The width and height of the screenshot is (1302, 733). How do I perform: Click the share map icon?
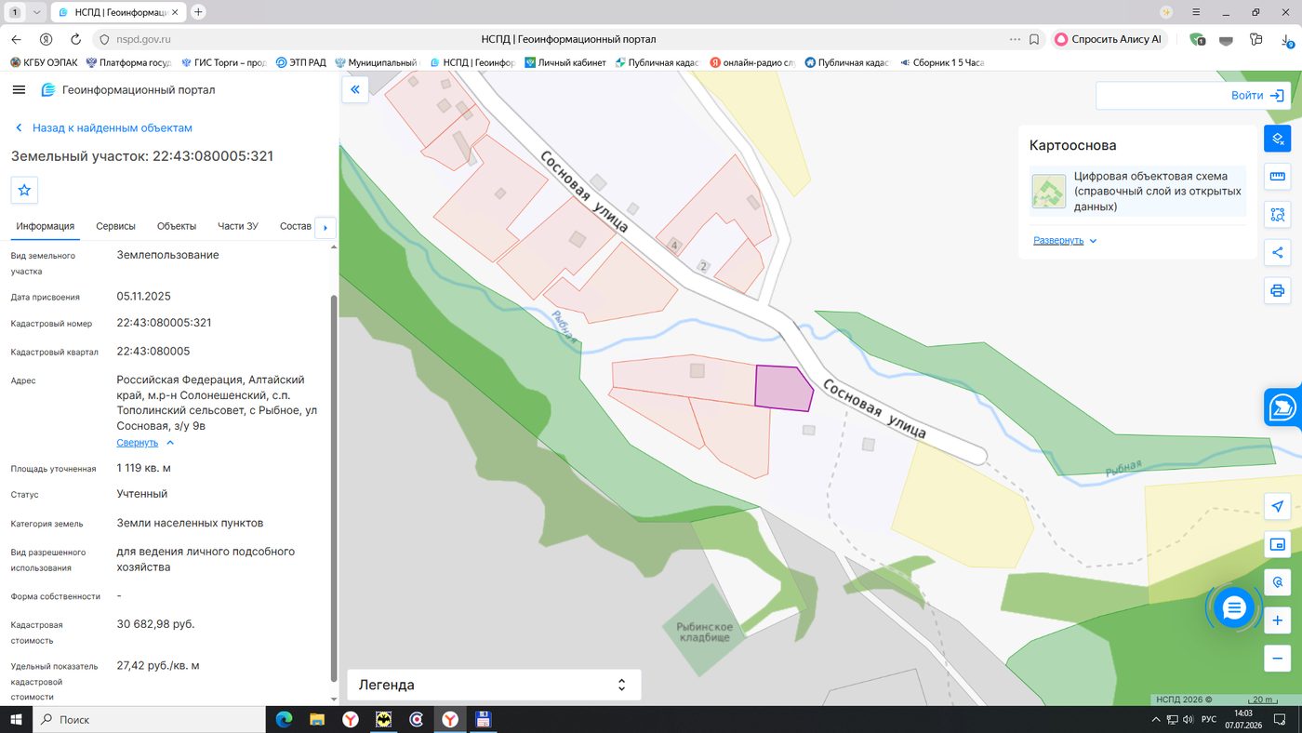(1277, 252)
